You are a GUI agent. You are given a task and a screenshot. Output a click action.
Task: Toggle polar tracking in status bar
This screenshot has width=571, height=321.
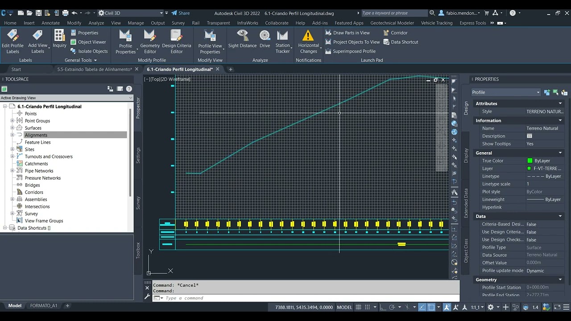point(392,307)
